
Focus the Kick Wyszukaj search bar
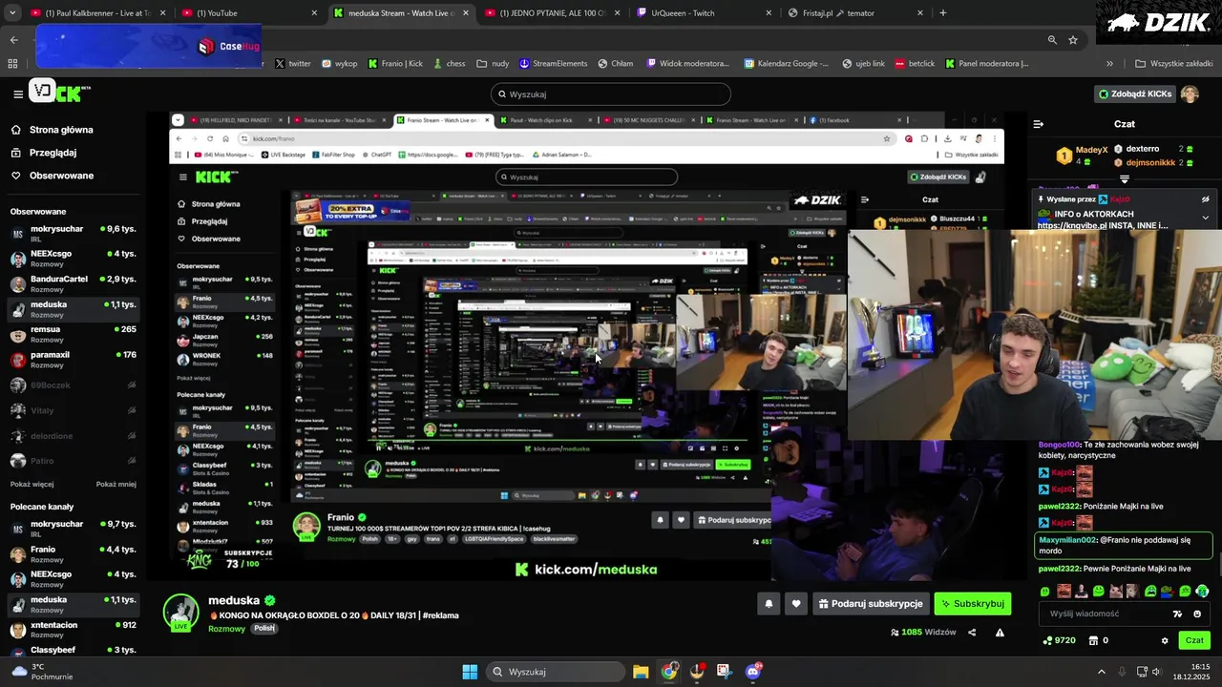611,94
